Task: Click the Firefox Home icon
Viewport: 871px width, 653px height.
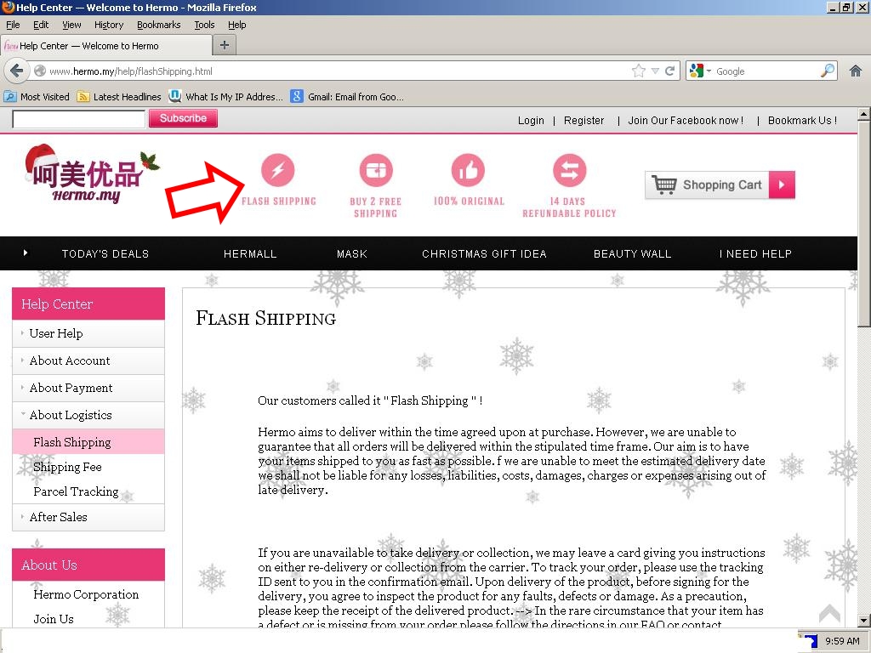Action: click(x=856, y=71)
